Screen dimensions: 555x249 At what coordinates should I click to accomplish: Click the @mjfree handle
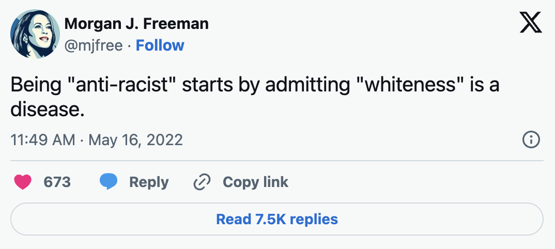point(93,45)
